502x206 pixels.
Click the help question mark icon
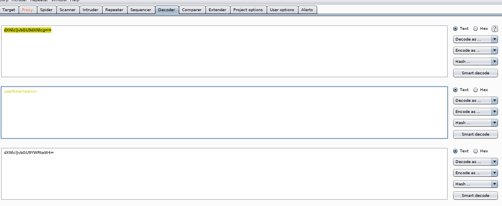494,29
